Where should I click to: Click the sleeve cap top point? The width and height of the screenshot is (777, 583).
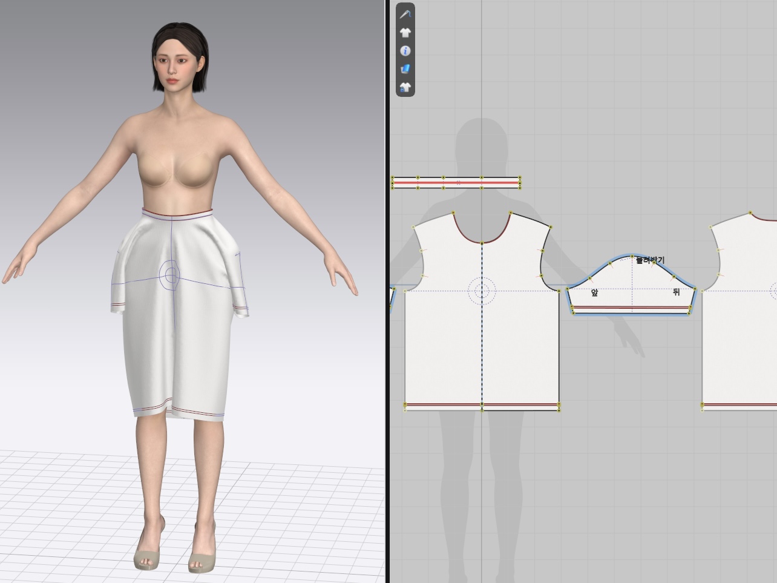click(633, 255)
